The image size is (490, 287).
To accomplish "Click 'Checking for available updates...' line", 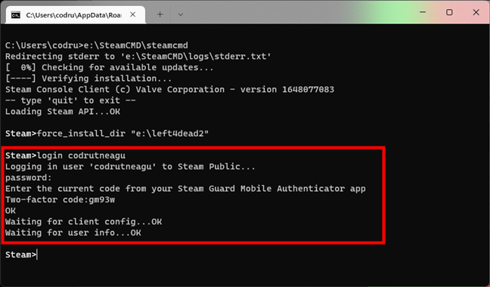I will pyautogui.click(x=110, y=67).
